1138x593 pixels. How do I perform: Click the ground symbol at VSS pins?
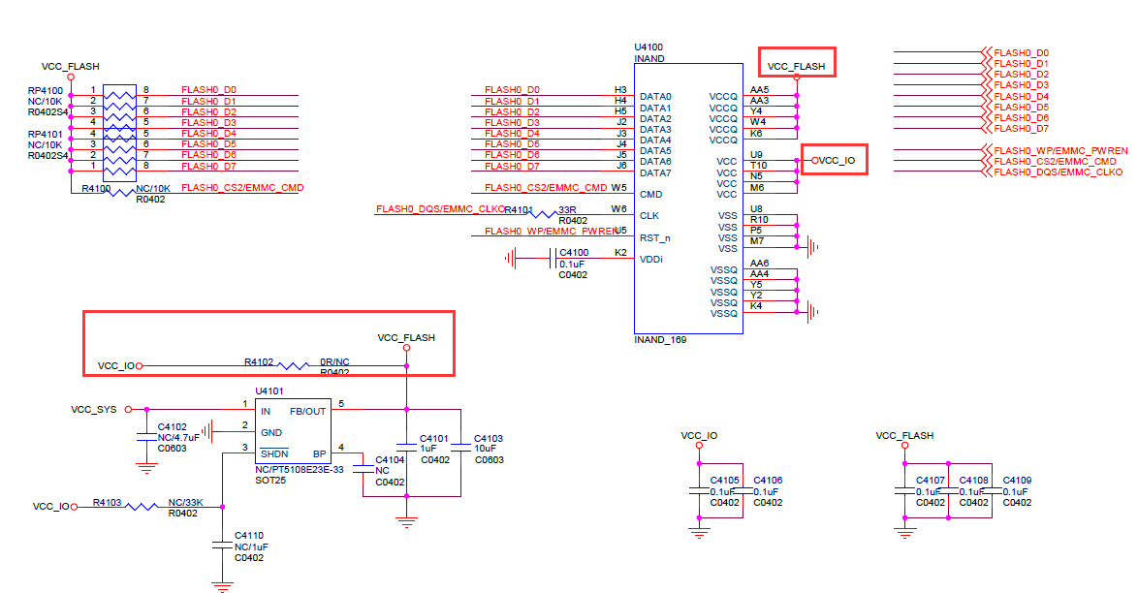pos(813,247)
